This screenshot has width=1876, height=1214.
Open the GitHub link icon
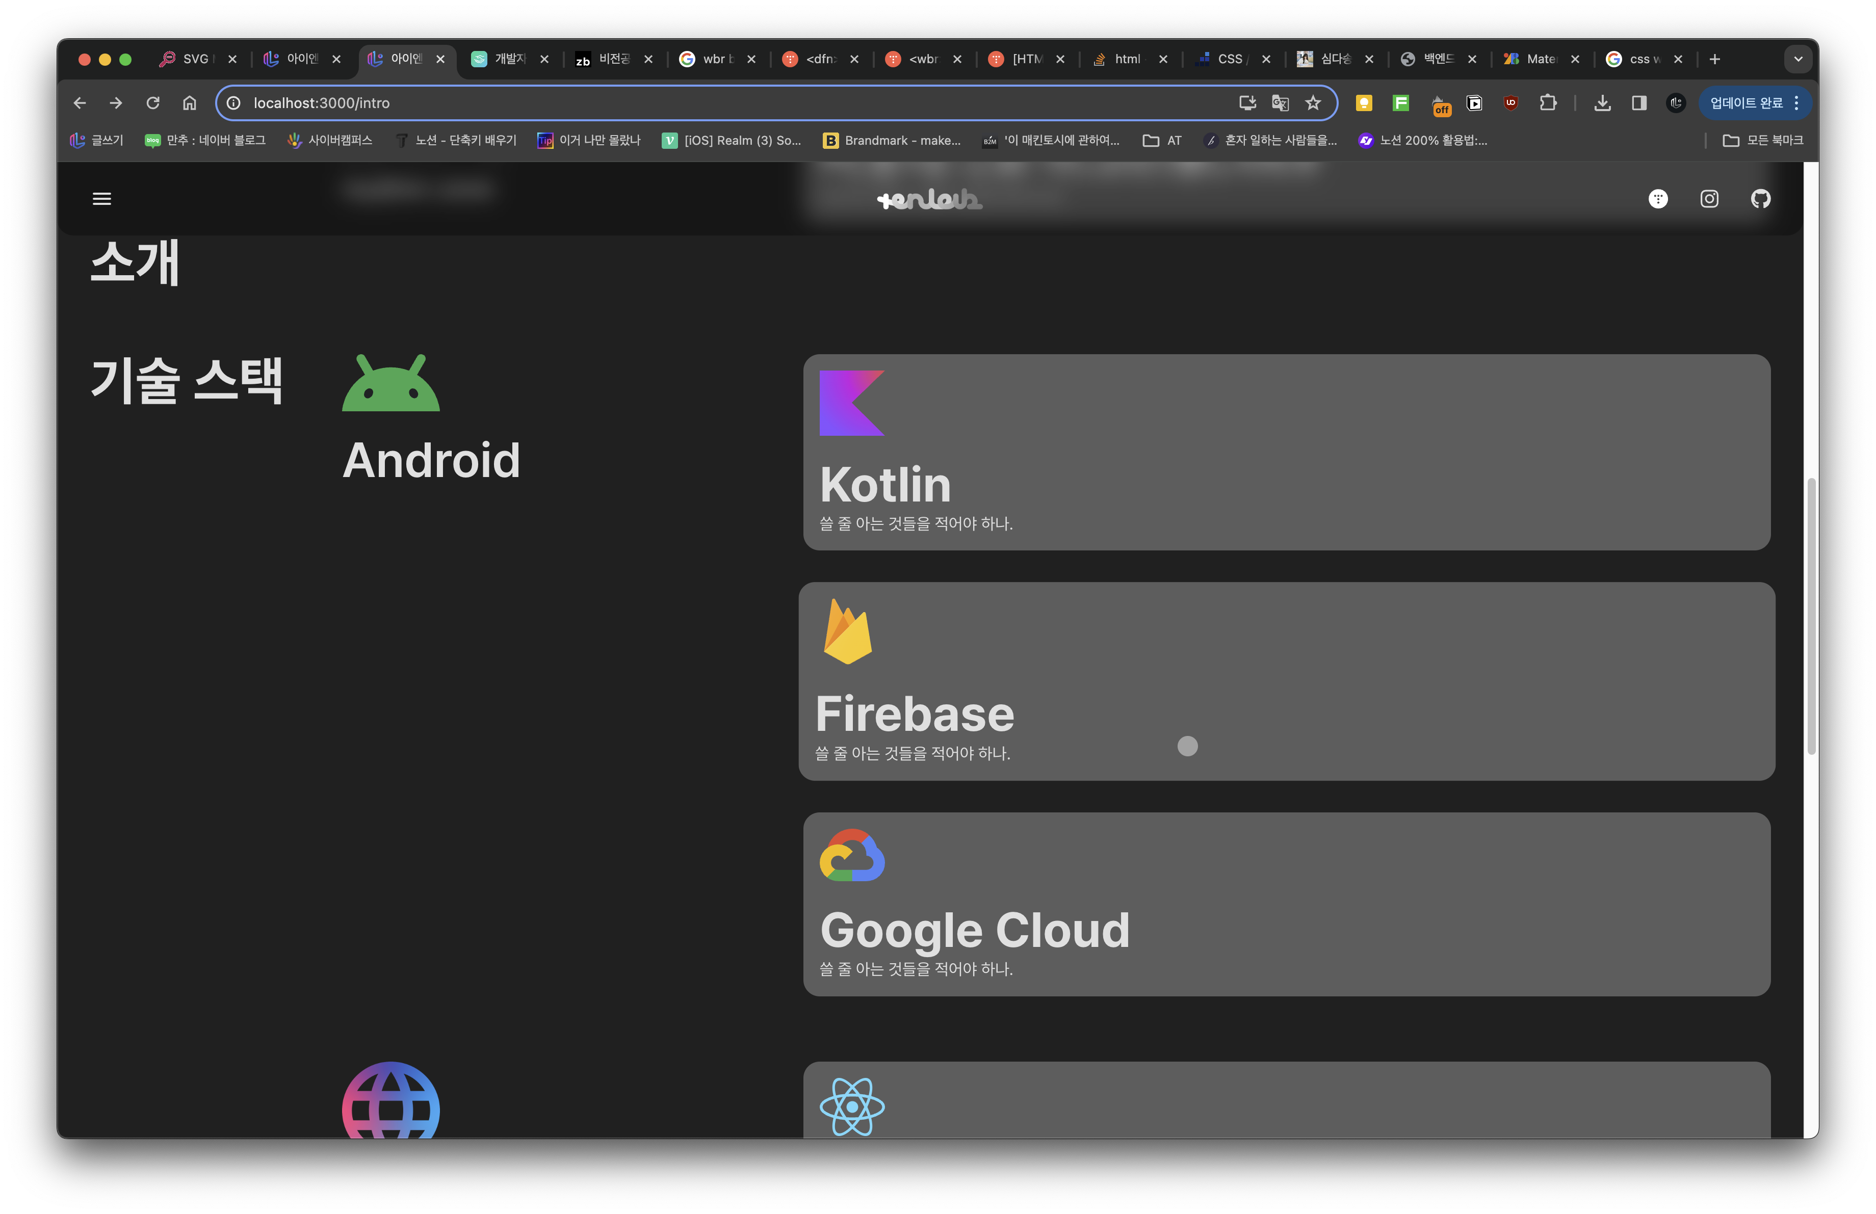(x=1760, y=199)
